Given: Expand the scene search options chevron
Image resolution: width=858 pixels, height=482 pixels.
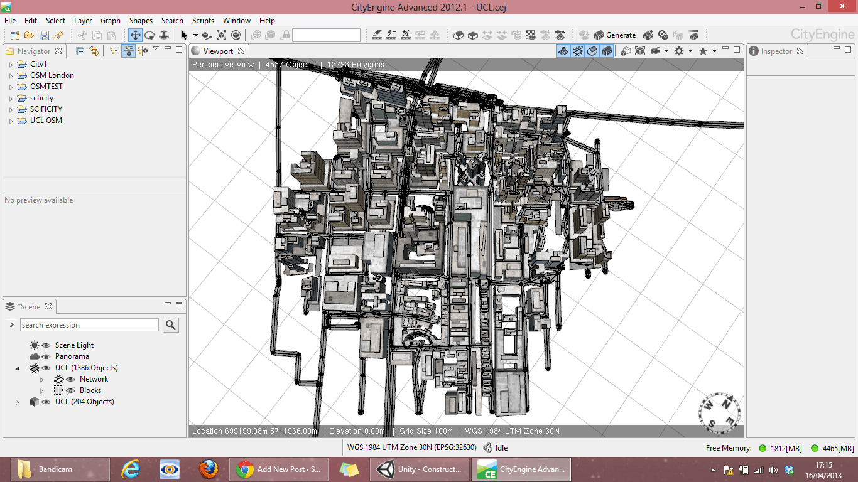Looking at the screenshot, I should click(x=12, y=324).
